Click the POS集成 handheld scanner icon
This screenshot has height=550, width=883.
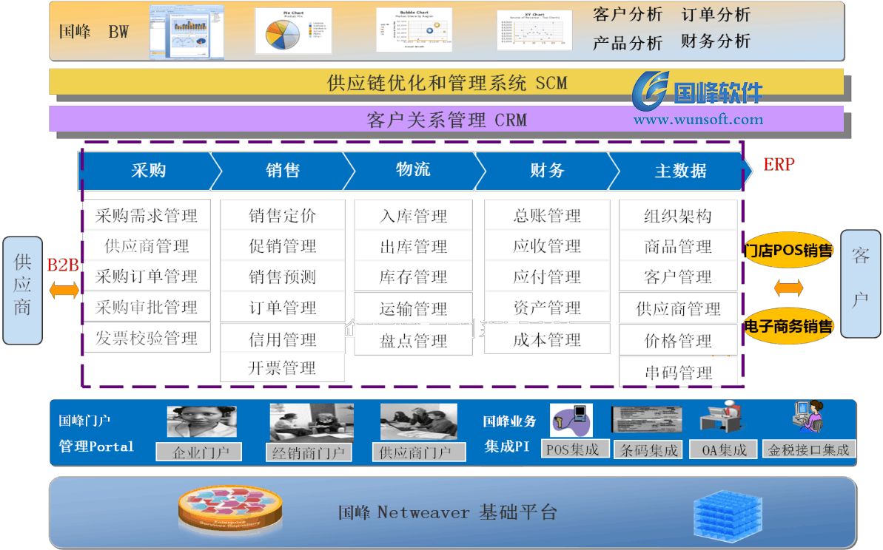571,420
